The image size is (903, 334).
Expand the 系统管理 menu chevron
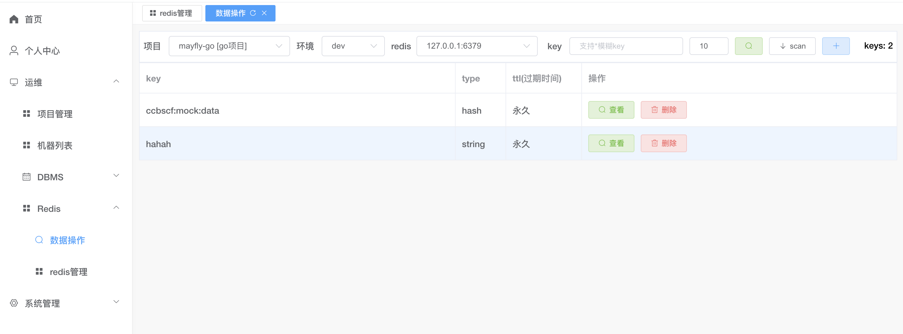tap(116, 301)
